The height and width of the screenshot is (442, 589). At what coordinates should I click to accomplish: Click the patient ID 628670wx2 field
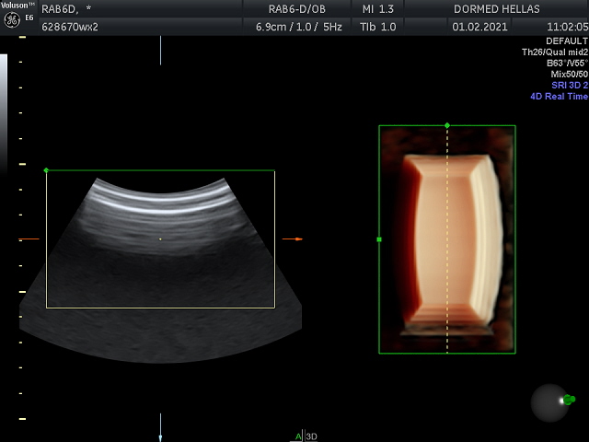point(70,27)
